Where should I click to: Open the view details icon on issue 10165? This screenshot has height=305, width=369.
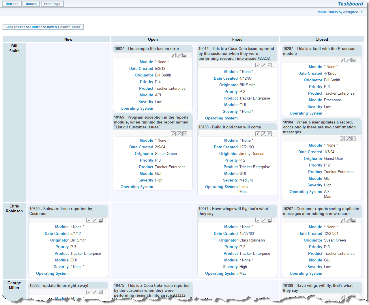click(x=185, y=134)
